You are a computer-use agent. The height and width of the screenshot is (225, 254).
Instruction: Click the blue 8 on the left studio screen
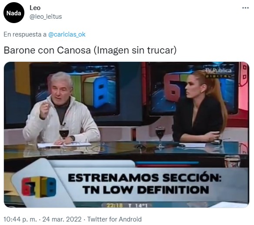pyautogui.click(x=101, y=91)
